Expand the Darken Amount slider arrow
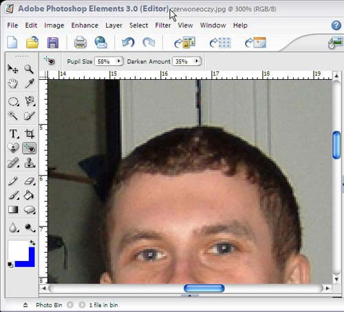The image size is (344, 312). point(197,61)
